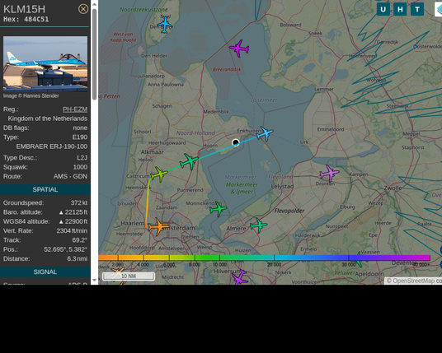Click the position value 52.695°, 5.382°

click(66, 249)
